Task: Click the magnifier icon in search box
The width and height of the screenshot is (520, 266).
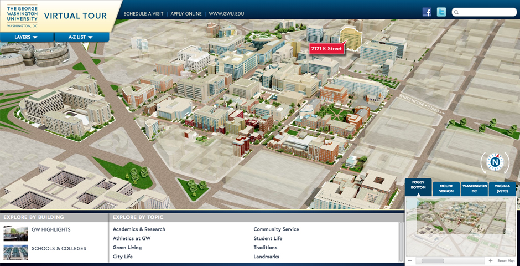Action: tap(456, 13)
